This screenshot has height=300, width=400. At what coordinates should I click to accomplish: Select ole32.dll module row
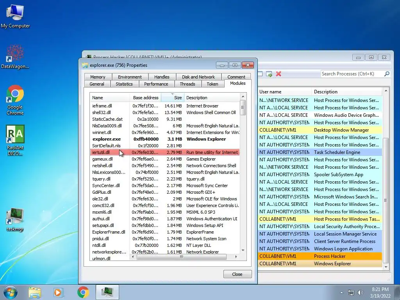[x=165, y=199]
